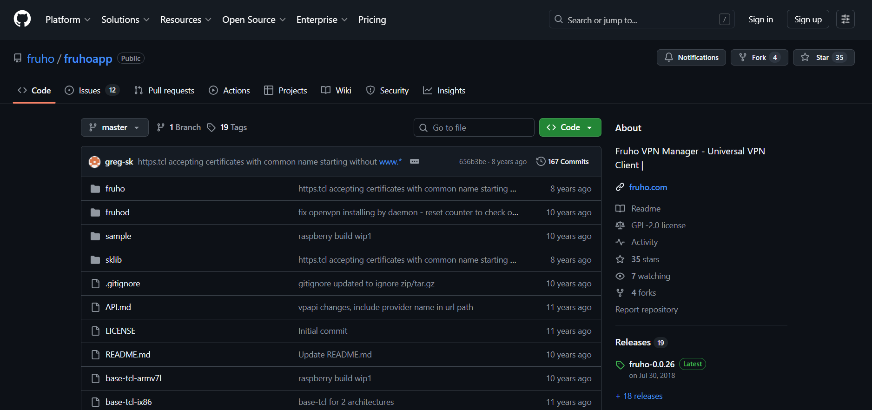Screen dimensions: 872x410
Task: Click the eye icon beside 7 watching
Action: (620, 276)
